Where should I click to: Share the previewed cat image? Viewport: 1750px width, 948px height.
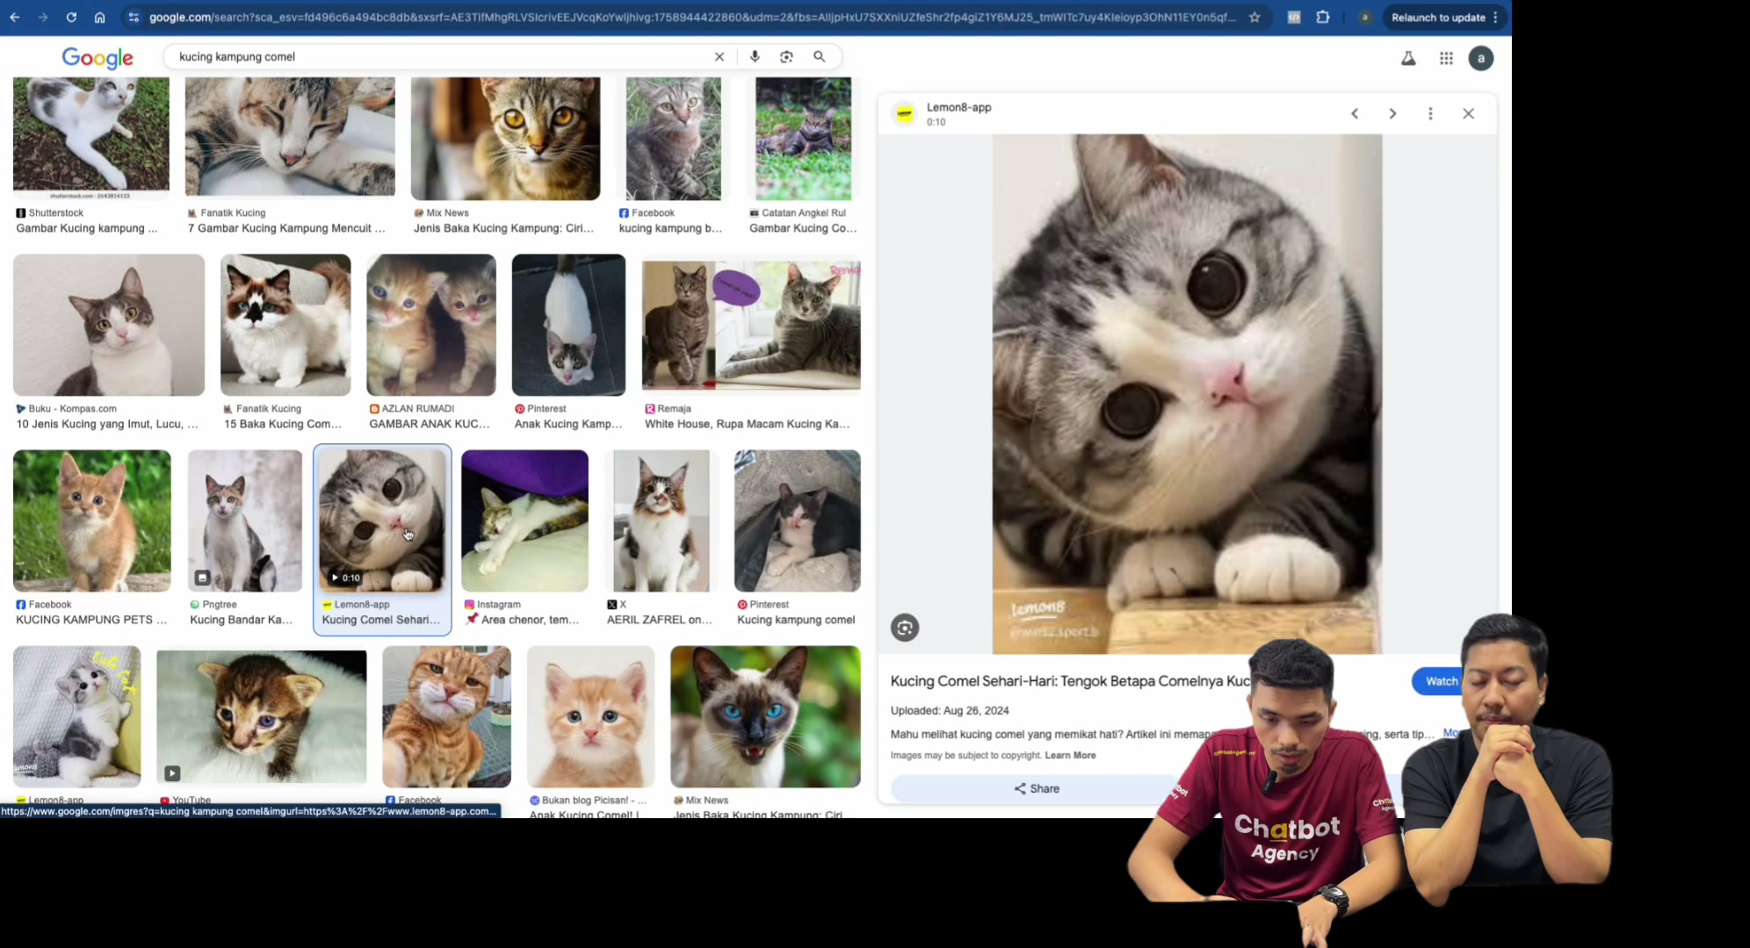[1037, 788]
